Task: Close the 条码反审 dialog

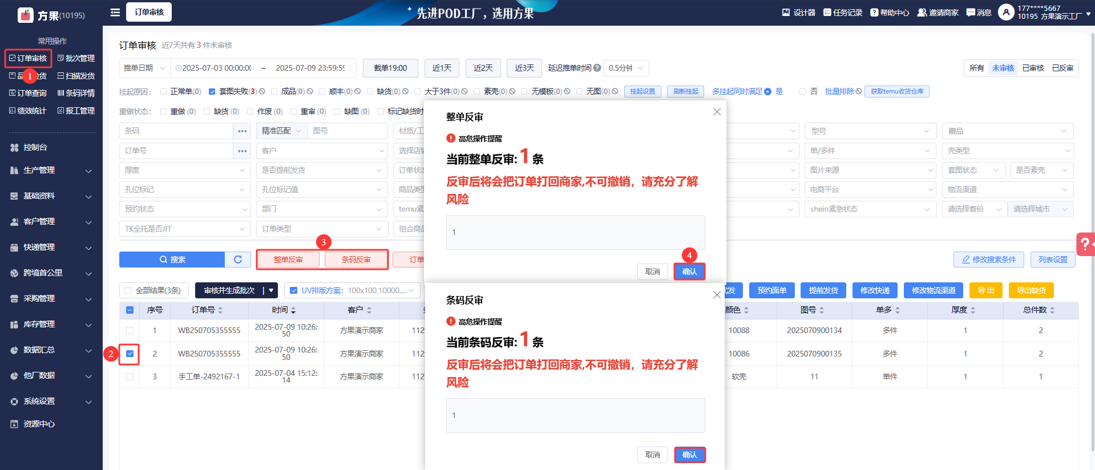Action: [717, 295]
